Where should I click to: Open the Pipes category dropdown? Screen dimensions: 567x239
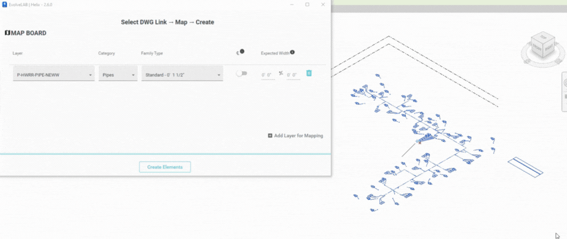tap(118, 75)
